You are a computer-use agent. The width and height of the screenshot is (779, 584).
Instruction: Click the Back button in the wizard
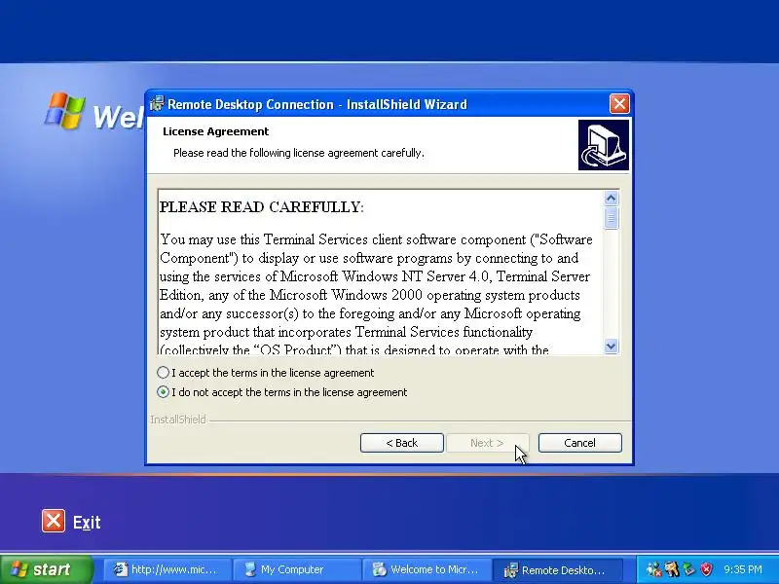[x=401, y=443]
